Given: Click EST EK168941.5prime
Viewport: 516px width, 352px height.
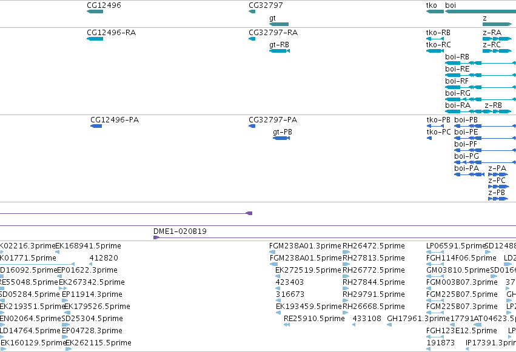Looking at the screenshot, I should 57,253.
